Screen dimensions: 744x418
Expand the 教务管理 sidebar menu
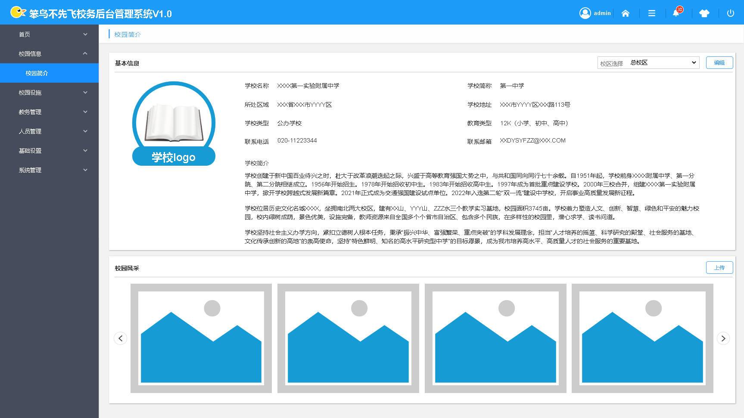point(49,112)
